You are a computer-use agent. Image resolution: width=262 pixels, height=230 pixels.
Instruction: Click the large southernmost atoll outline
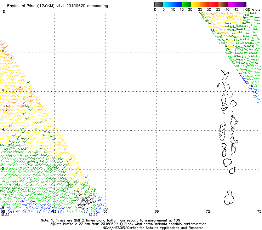point(229,198)
